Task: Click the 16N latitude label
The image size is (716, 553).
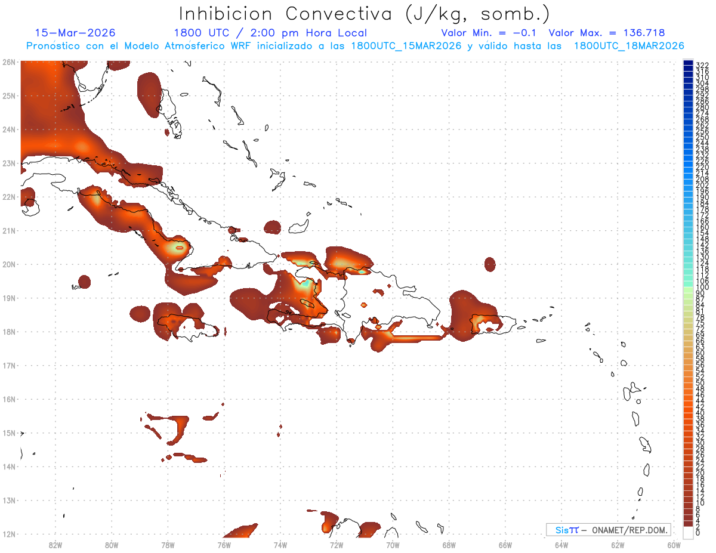Action: (x=8, y=399)
